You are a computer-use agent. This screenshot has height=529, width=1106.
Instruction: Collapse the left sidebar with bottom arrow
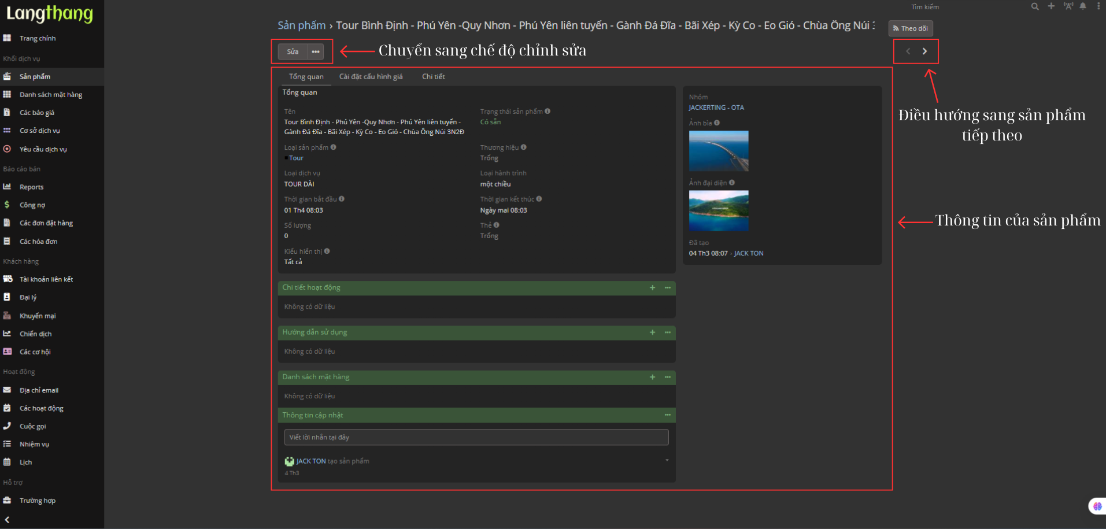click(x=7, y=520)
